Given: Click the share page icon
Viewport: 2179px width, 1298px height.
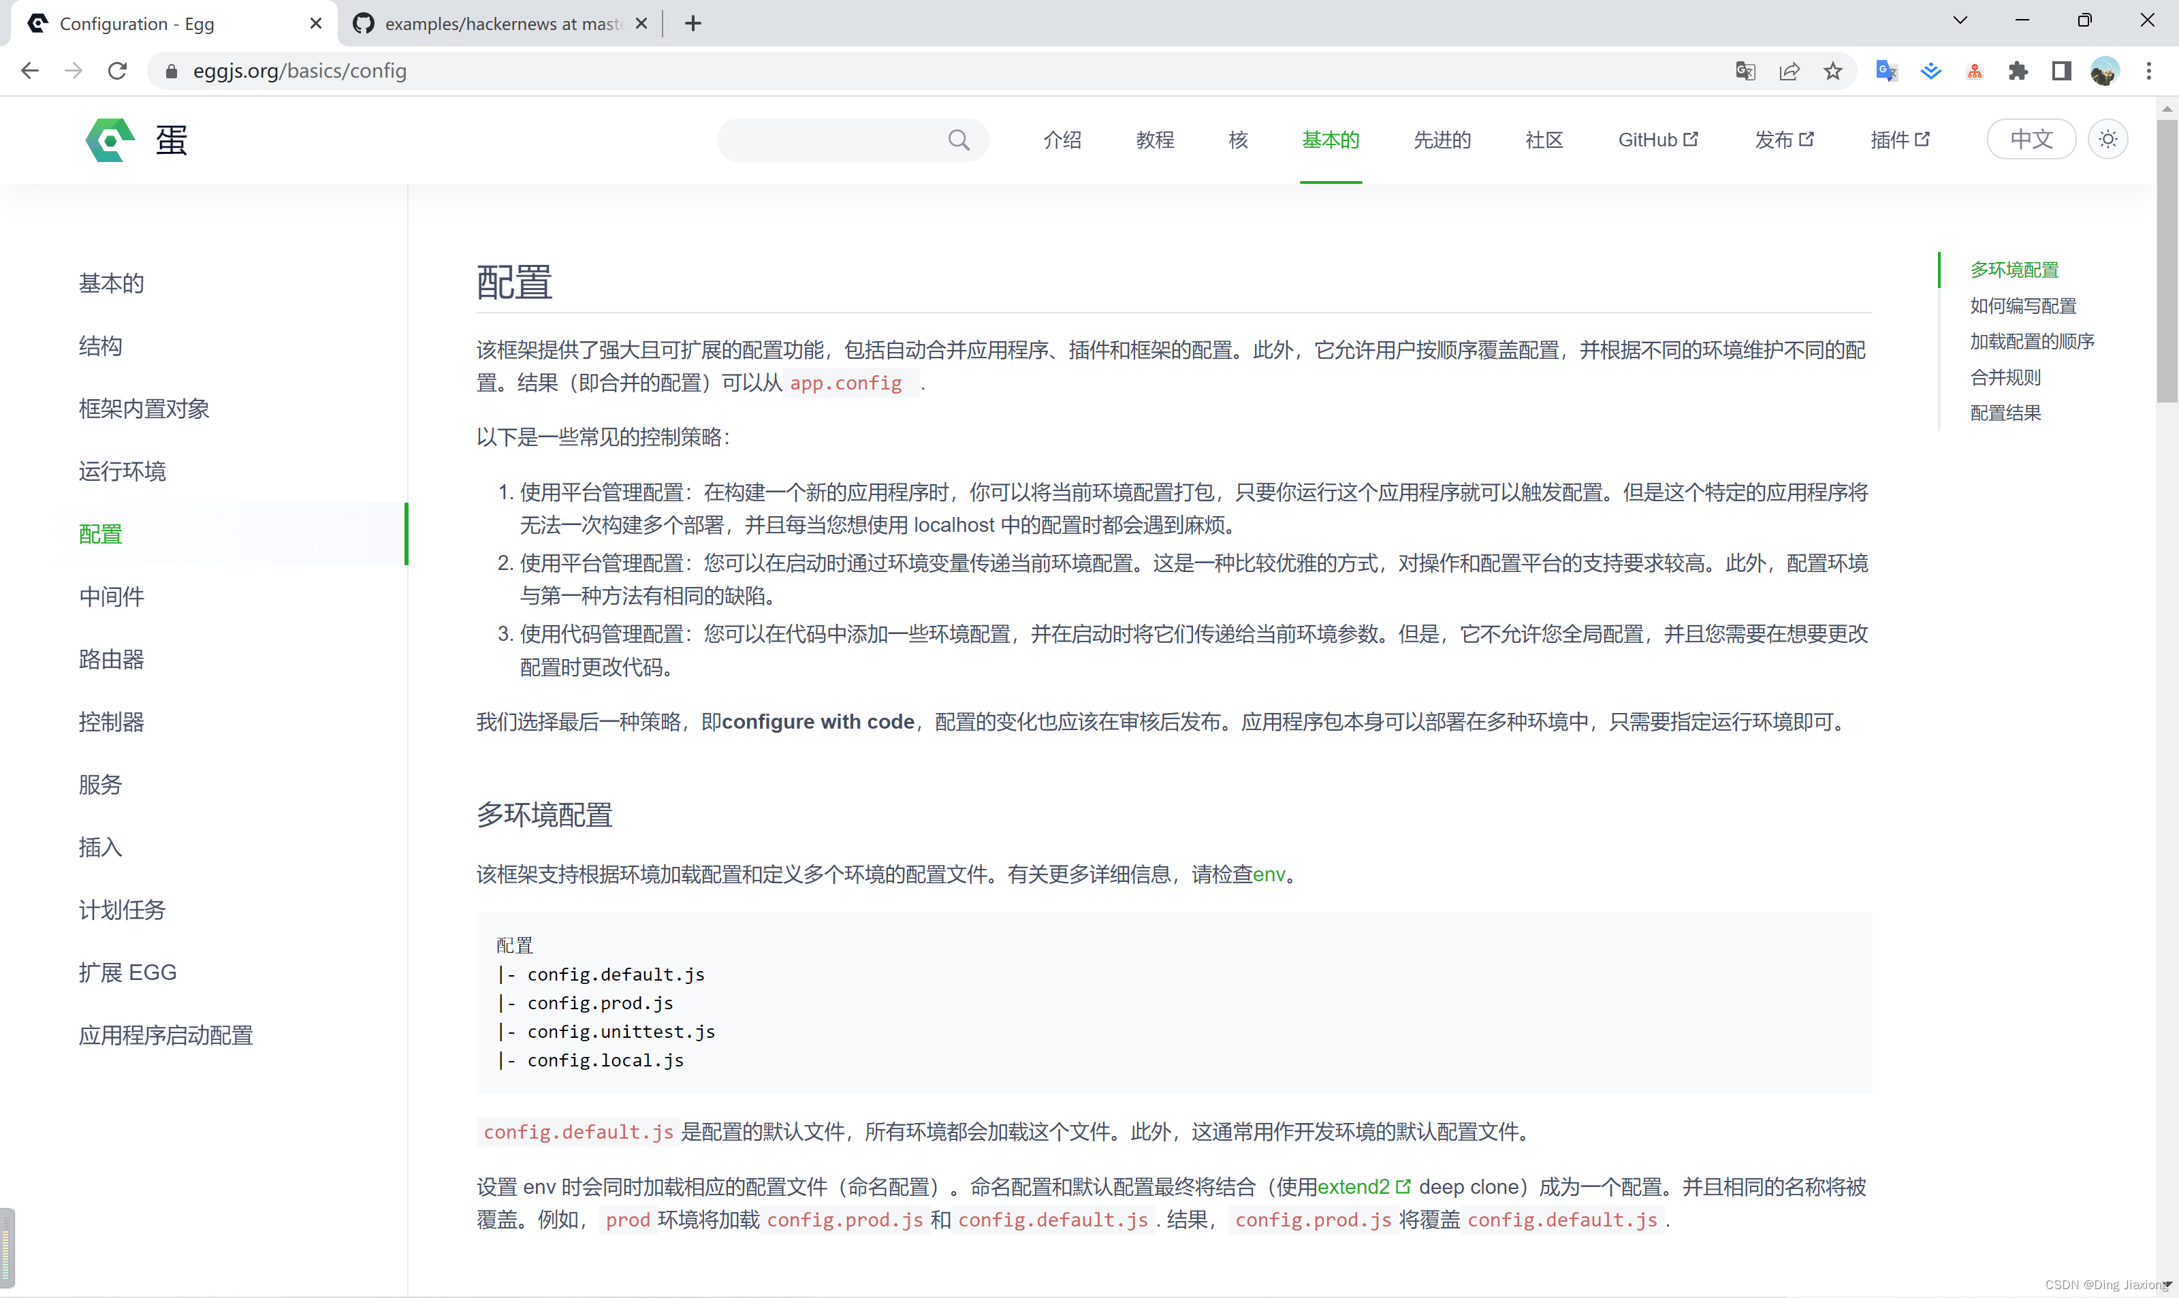Looking at the screenshot, I should click(x=1789, y=71).
